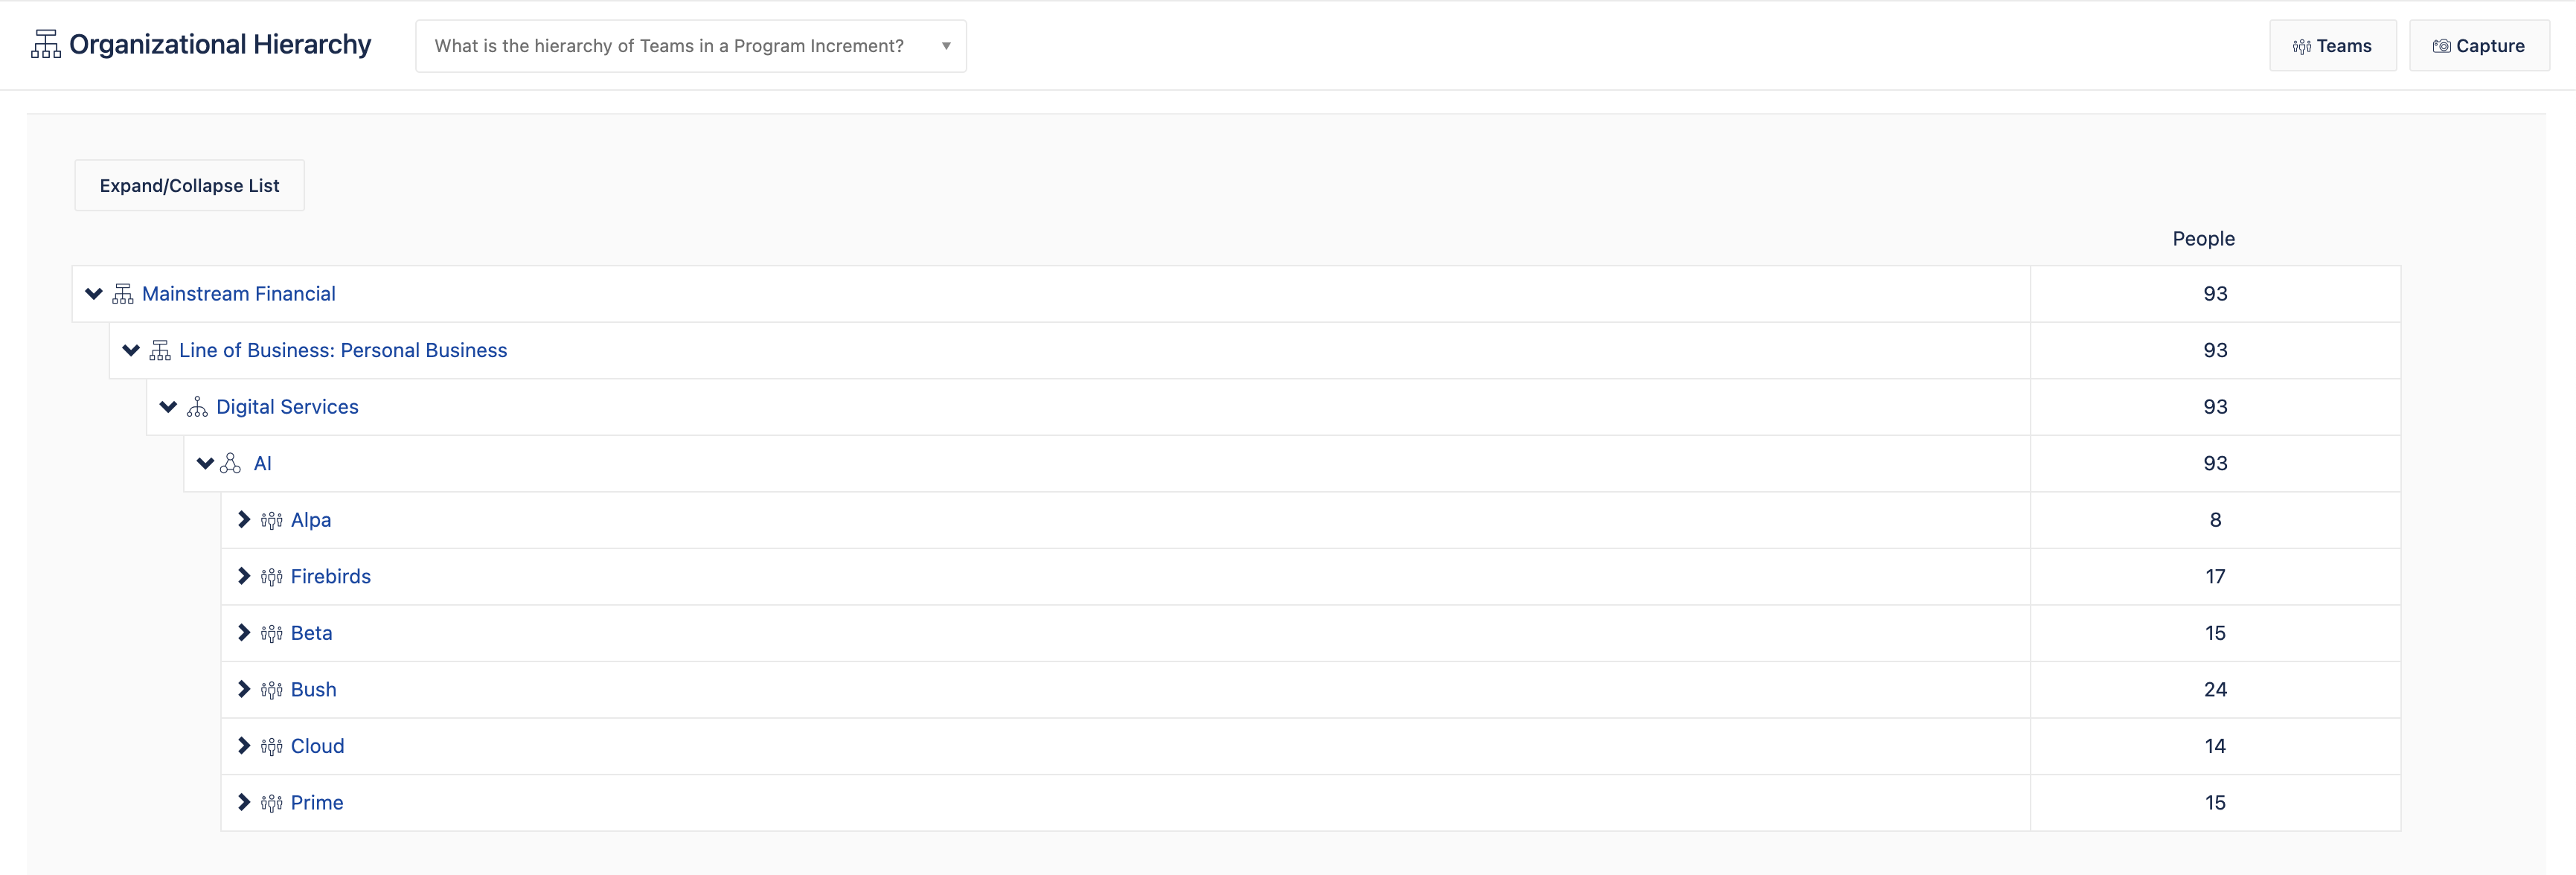The image size is (2576, 875).
Task: Click people count 15 for Prime
Action: (2215, 803)
